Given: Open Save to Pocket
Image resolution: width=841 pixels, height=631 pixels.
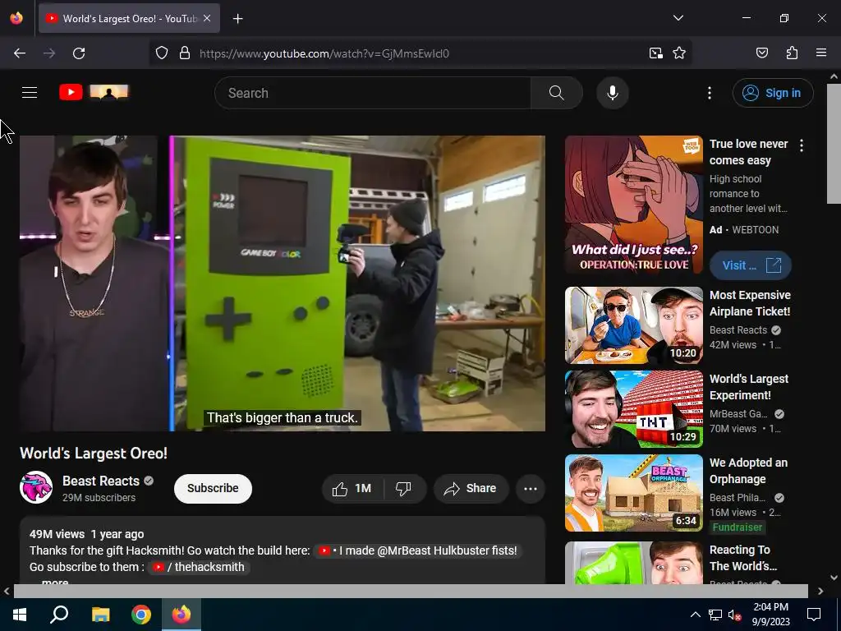Looking at the screenshot, I should (x=762, y=53).
